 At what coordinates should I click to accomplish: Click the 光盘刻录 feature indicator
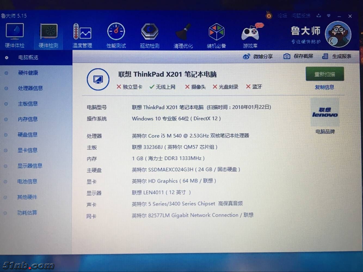pyautogui.click(x=226, y=87)
